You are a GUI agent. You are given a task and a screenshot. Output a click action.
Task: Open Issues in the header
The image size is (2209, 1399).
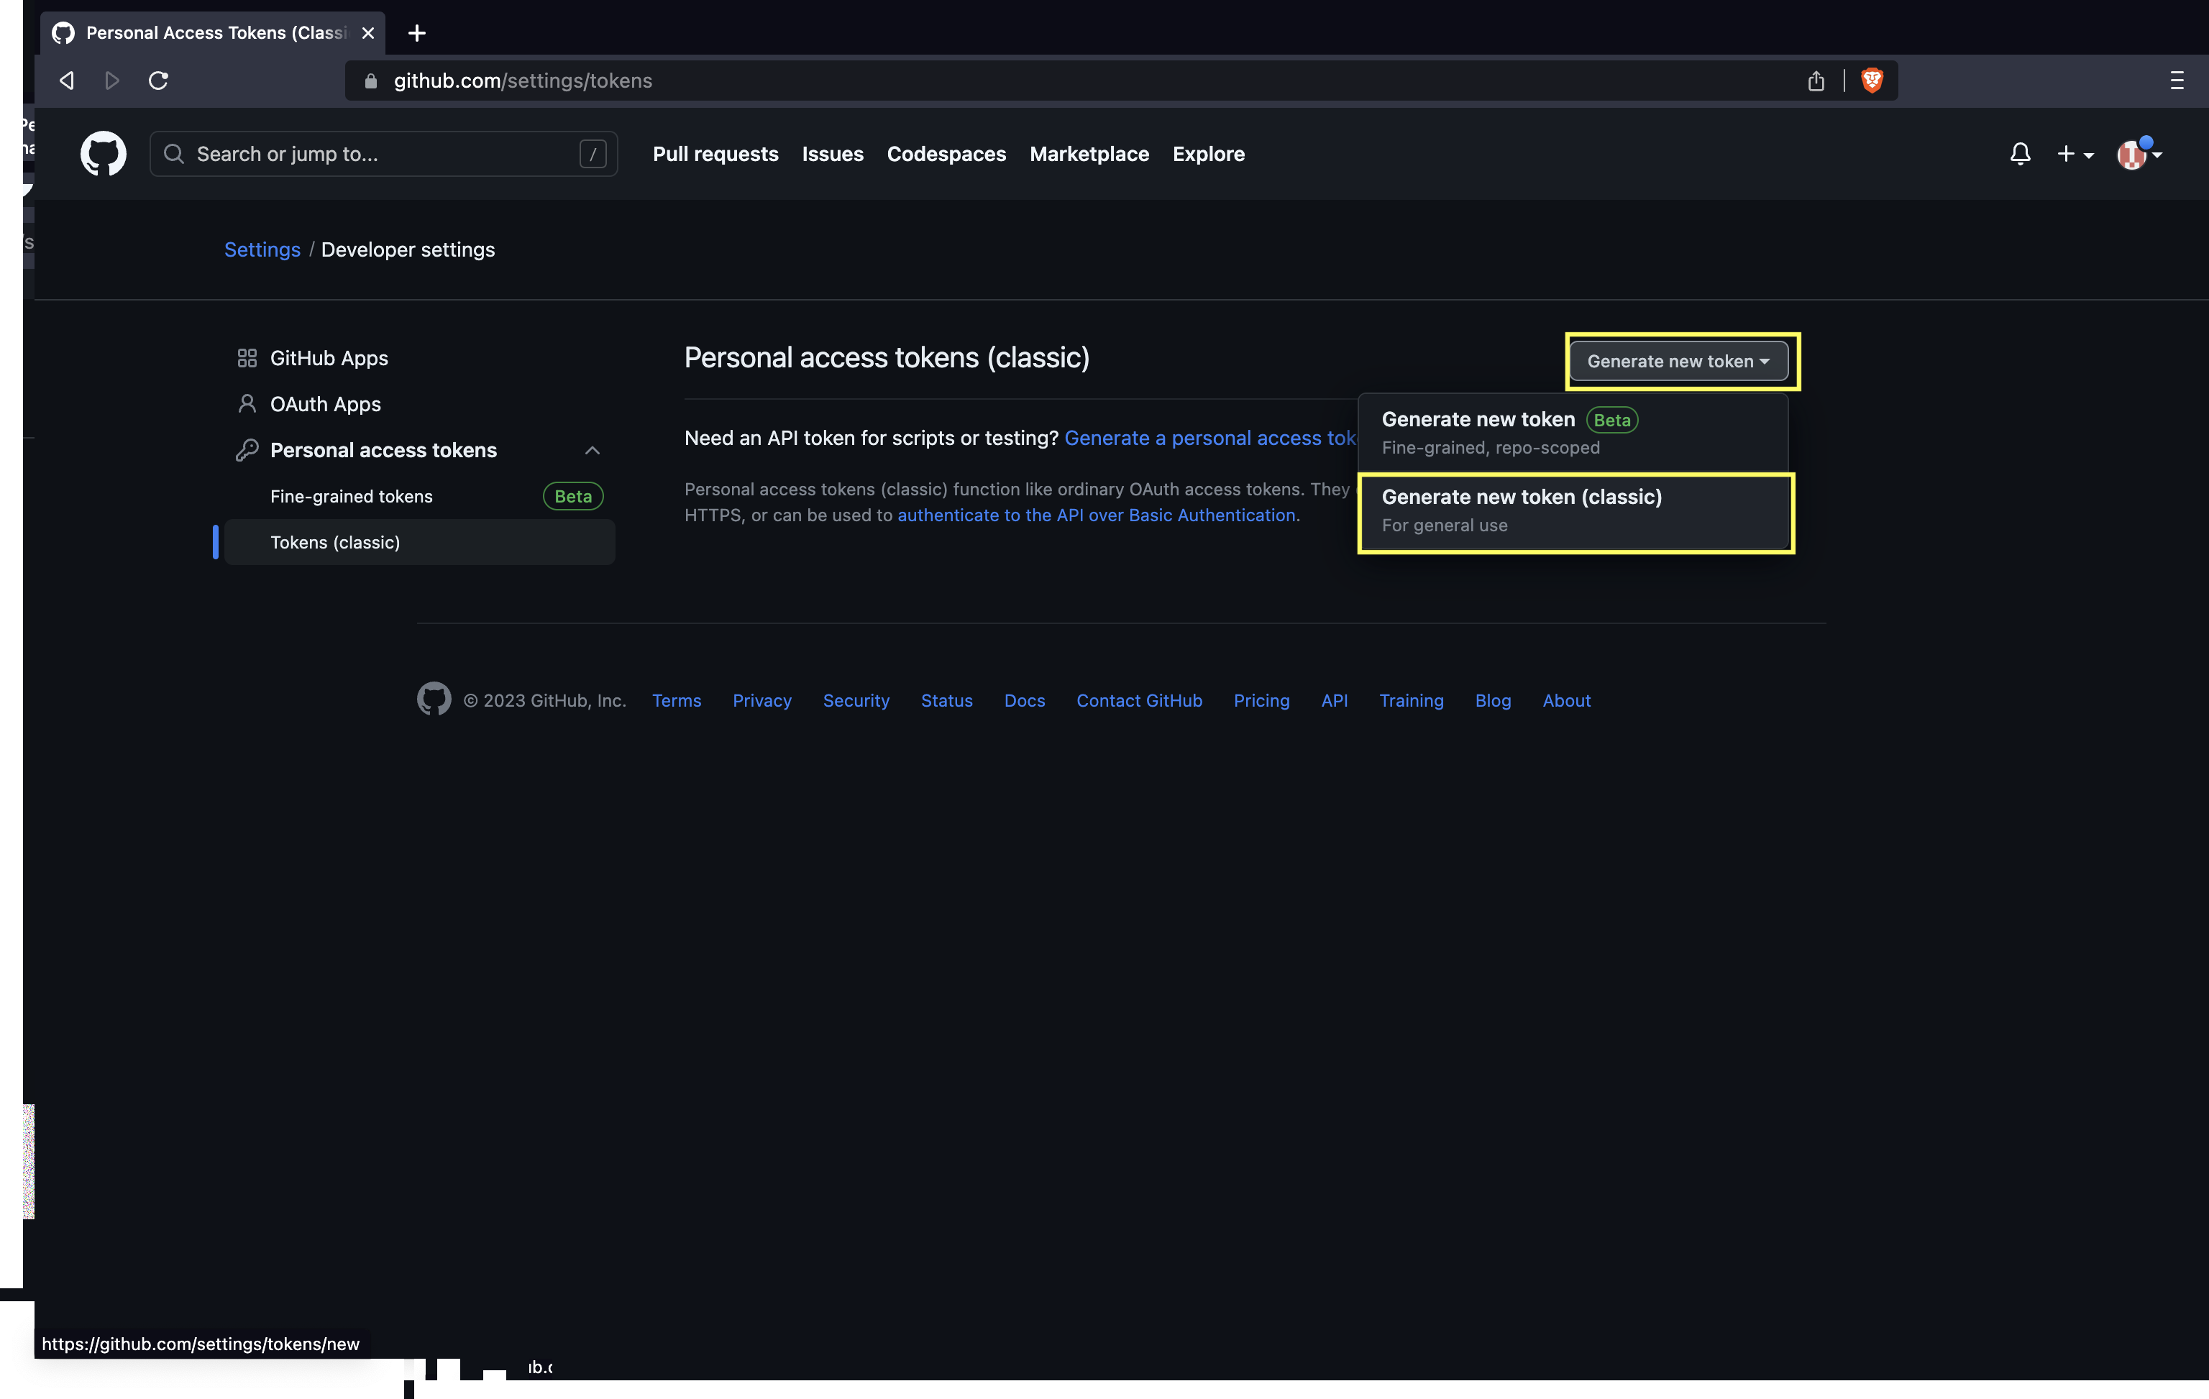832,154
